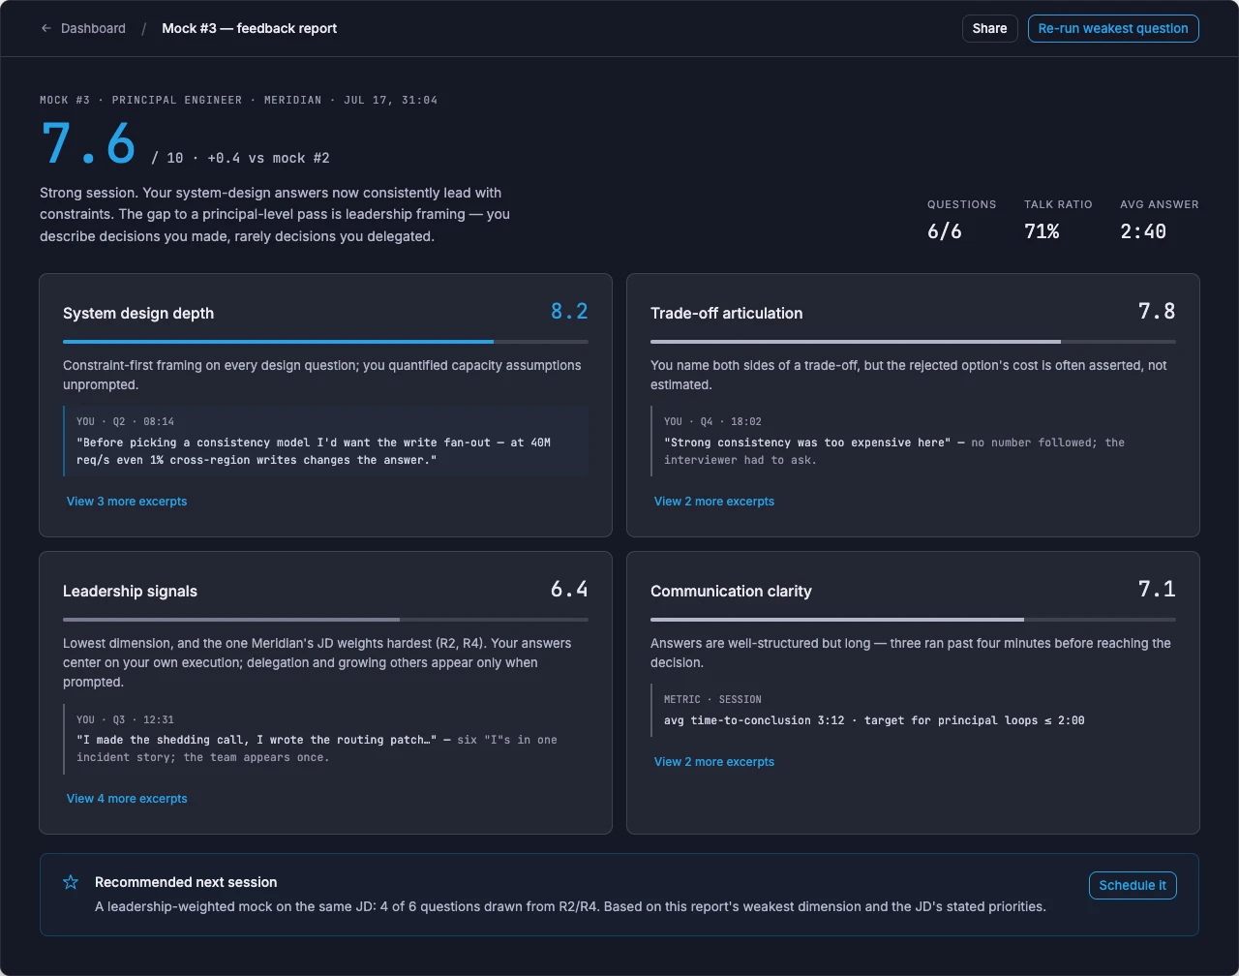Click the YOU · Q2 · 08:14 excerpt label
Screen dimensions: 1239x976
[125, 422]
